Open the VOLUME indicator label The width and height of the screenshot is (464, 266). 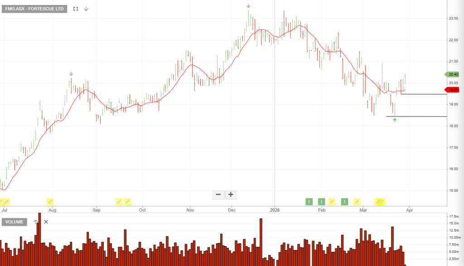coord(14,222)
